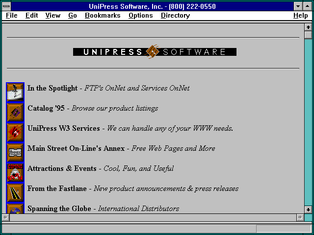Click the Spanning the Globe icon
The width and height of the screenshot is (314, 235).
pyautogui.click(x=15, y=209)
